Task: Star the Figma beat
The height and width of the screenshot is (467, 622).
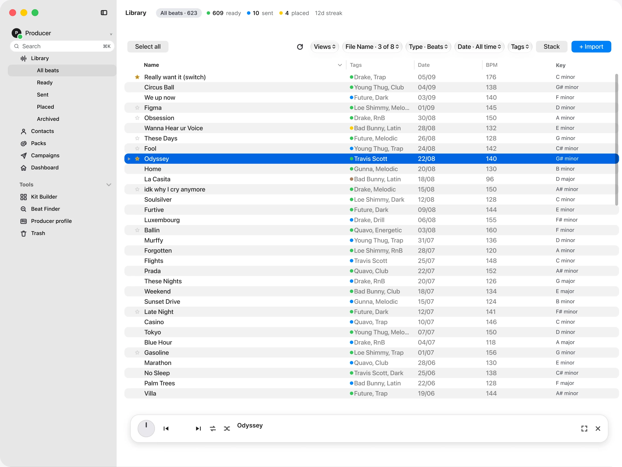Action: tap(137, 108)
